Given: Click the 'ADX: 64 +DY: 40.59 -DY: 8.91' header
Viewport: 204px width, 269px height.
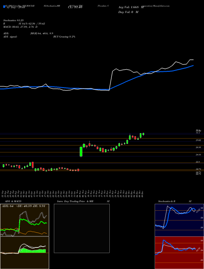Looking at the screenshot, I should 23,206.
